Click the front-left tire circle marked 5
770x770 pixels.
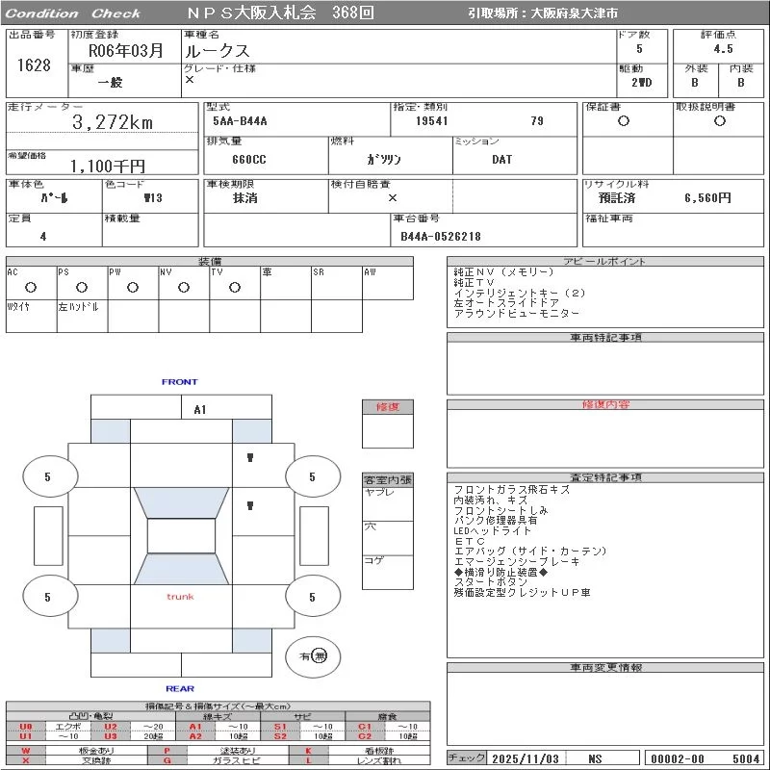tap(48, 476)
